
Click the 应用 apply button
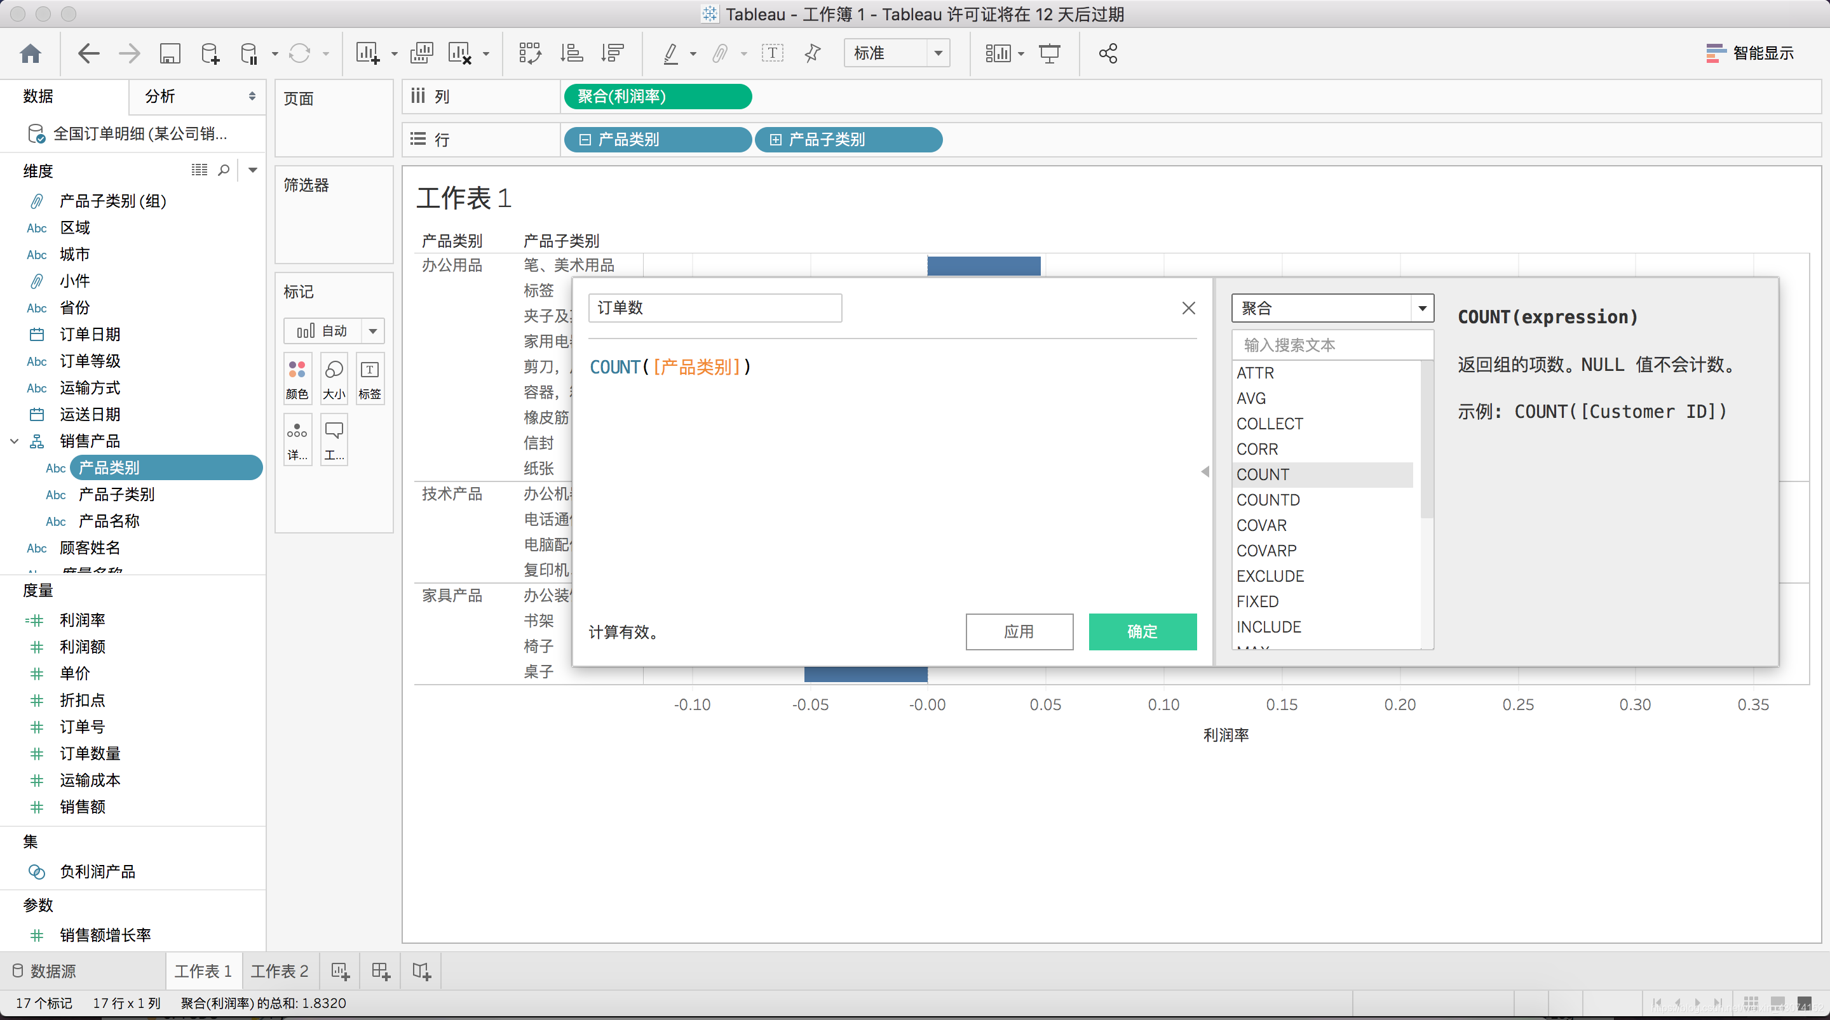pos(1019,631)
